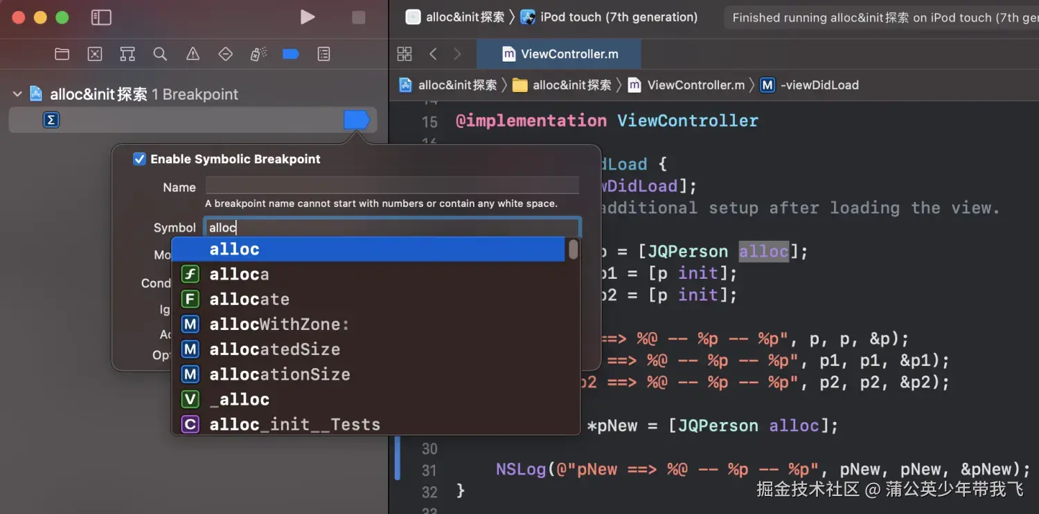Open the editor related items grid menu
The image size is (1039, 514).
405,54
